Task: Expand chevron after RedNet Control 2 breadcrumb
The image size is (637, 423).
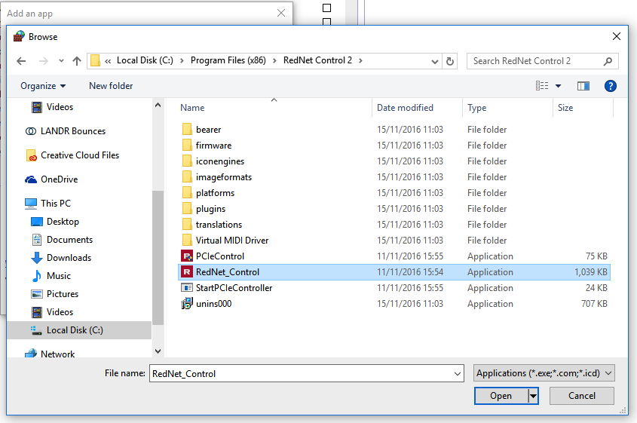Action: coord(360,60)
